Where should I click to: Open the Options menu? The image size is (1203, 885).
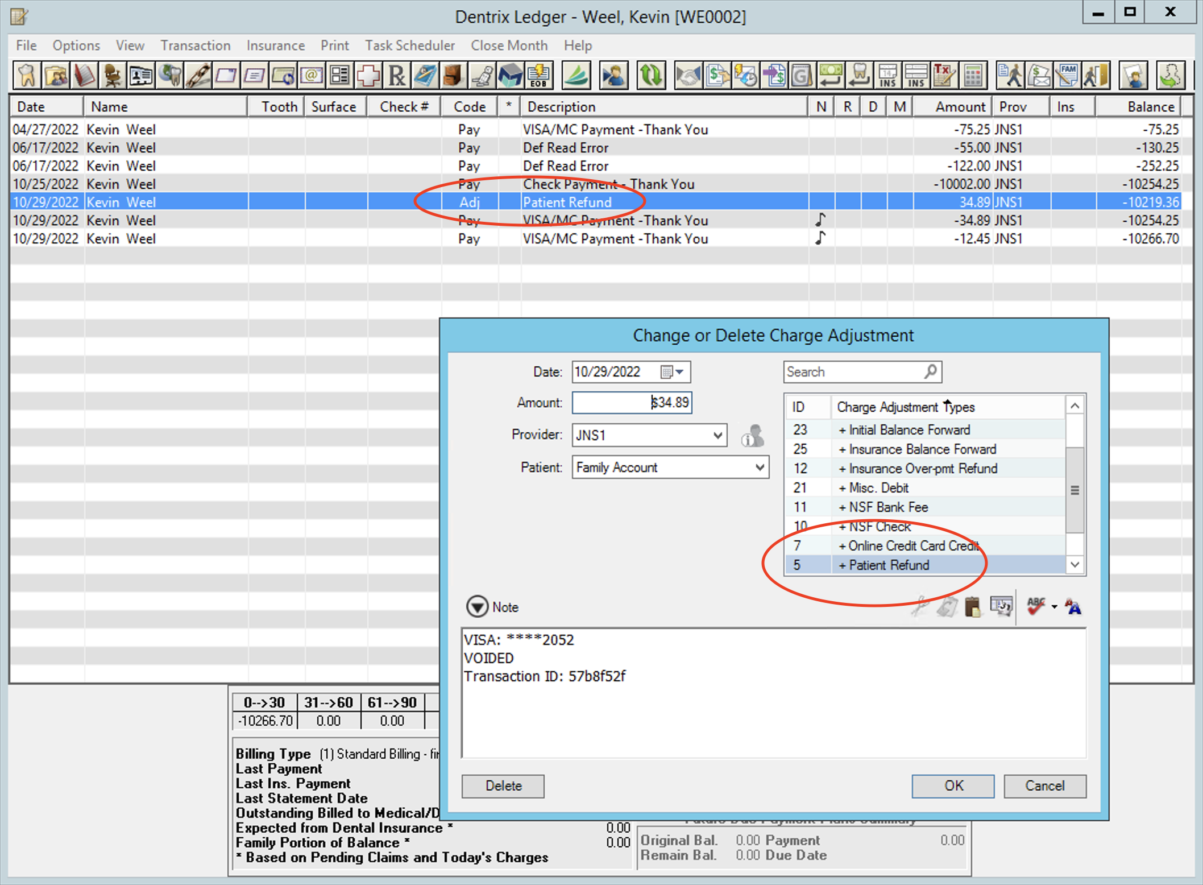pos(76,46)
